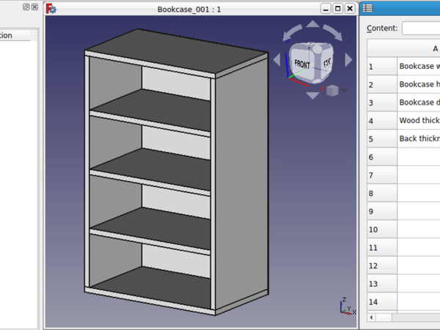The image size is (440, 330).
Task: Click the navigation cube's down arrow
Action: click(x=312, y=95)
